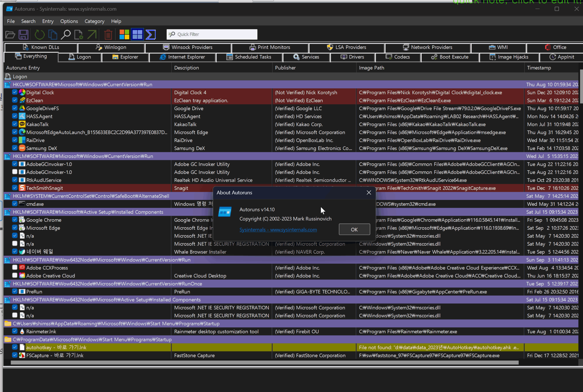
Task: Select the autohotkey shortcut file-not-found row
Action: tap(291, 348)
